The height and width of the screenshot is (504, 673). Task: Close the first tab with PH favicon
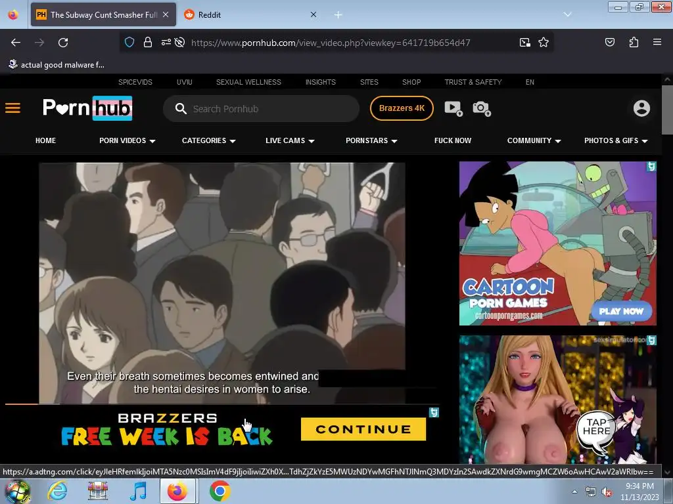(x=166, y=14)
